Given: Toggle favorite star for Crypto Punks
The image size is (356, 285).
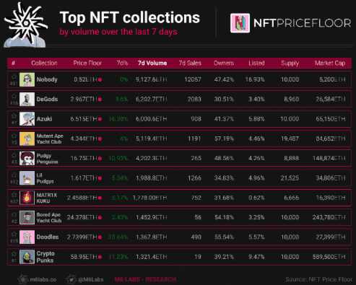Looking at the screenshot, I should pos(14,254).
